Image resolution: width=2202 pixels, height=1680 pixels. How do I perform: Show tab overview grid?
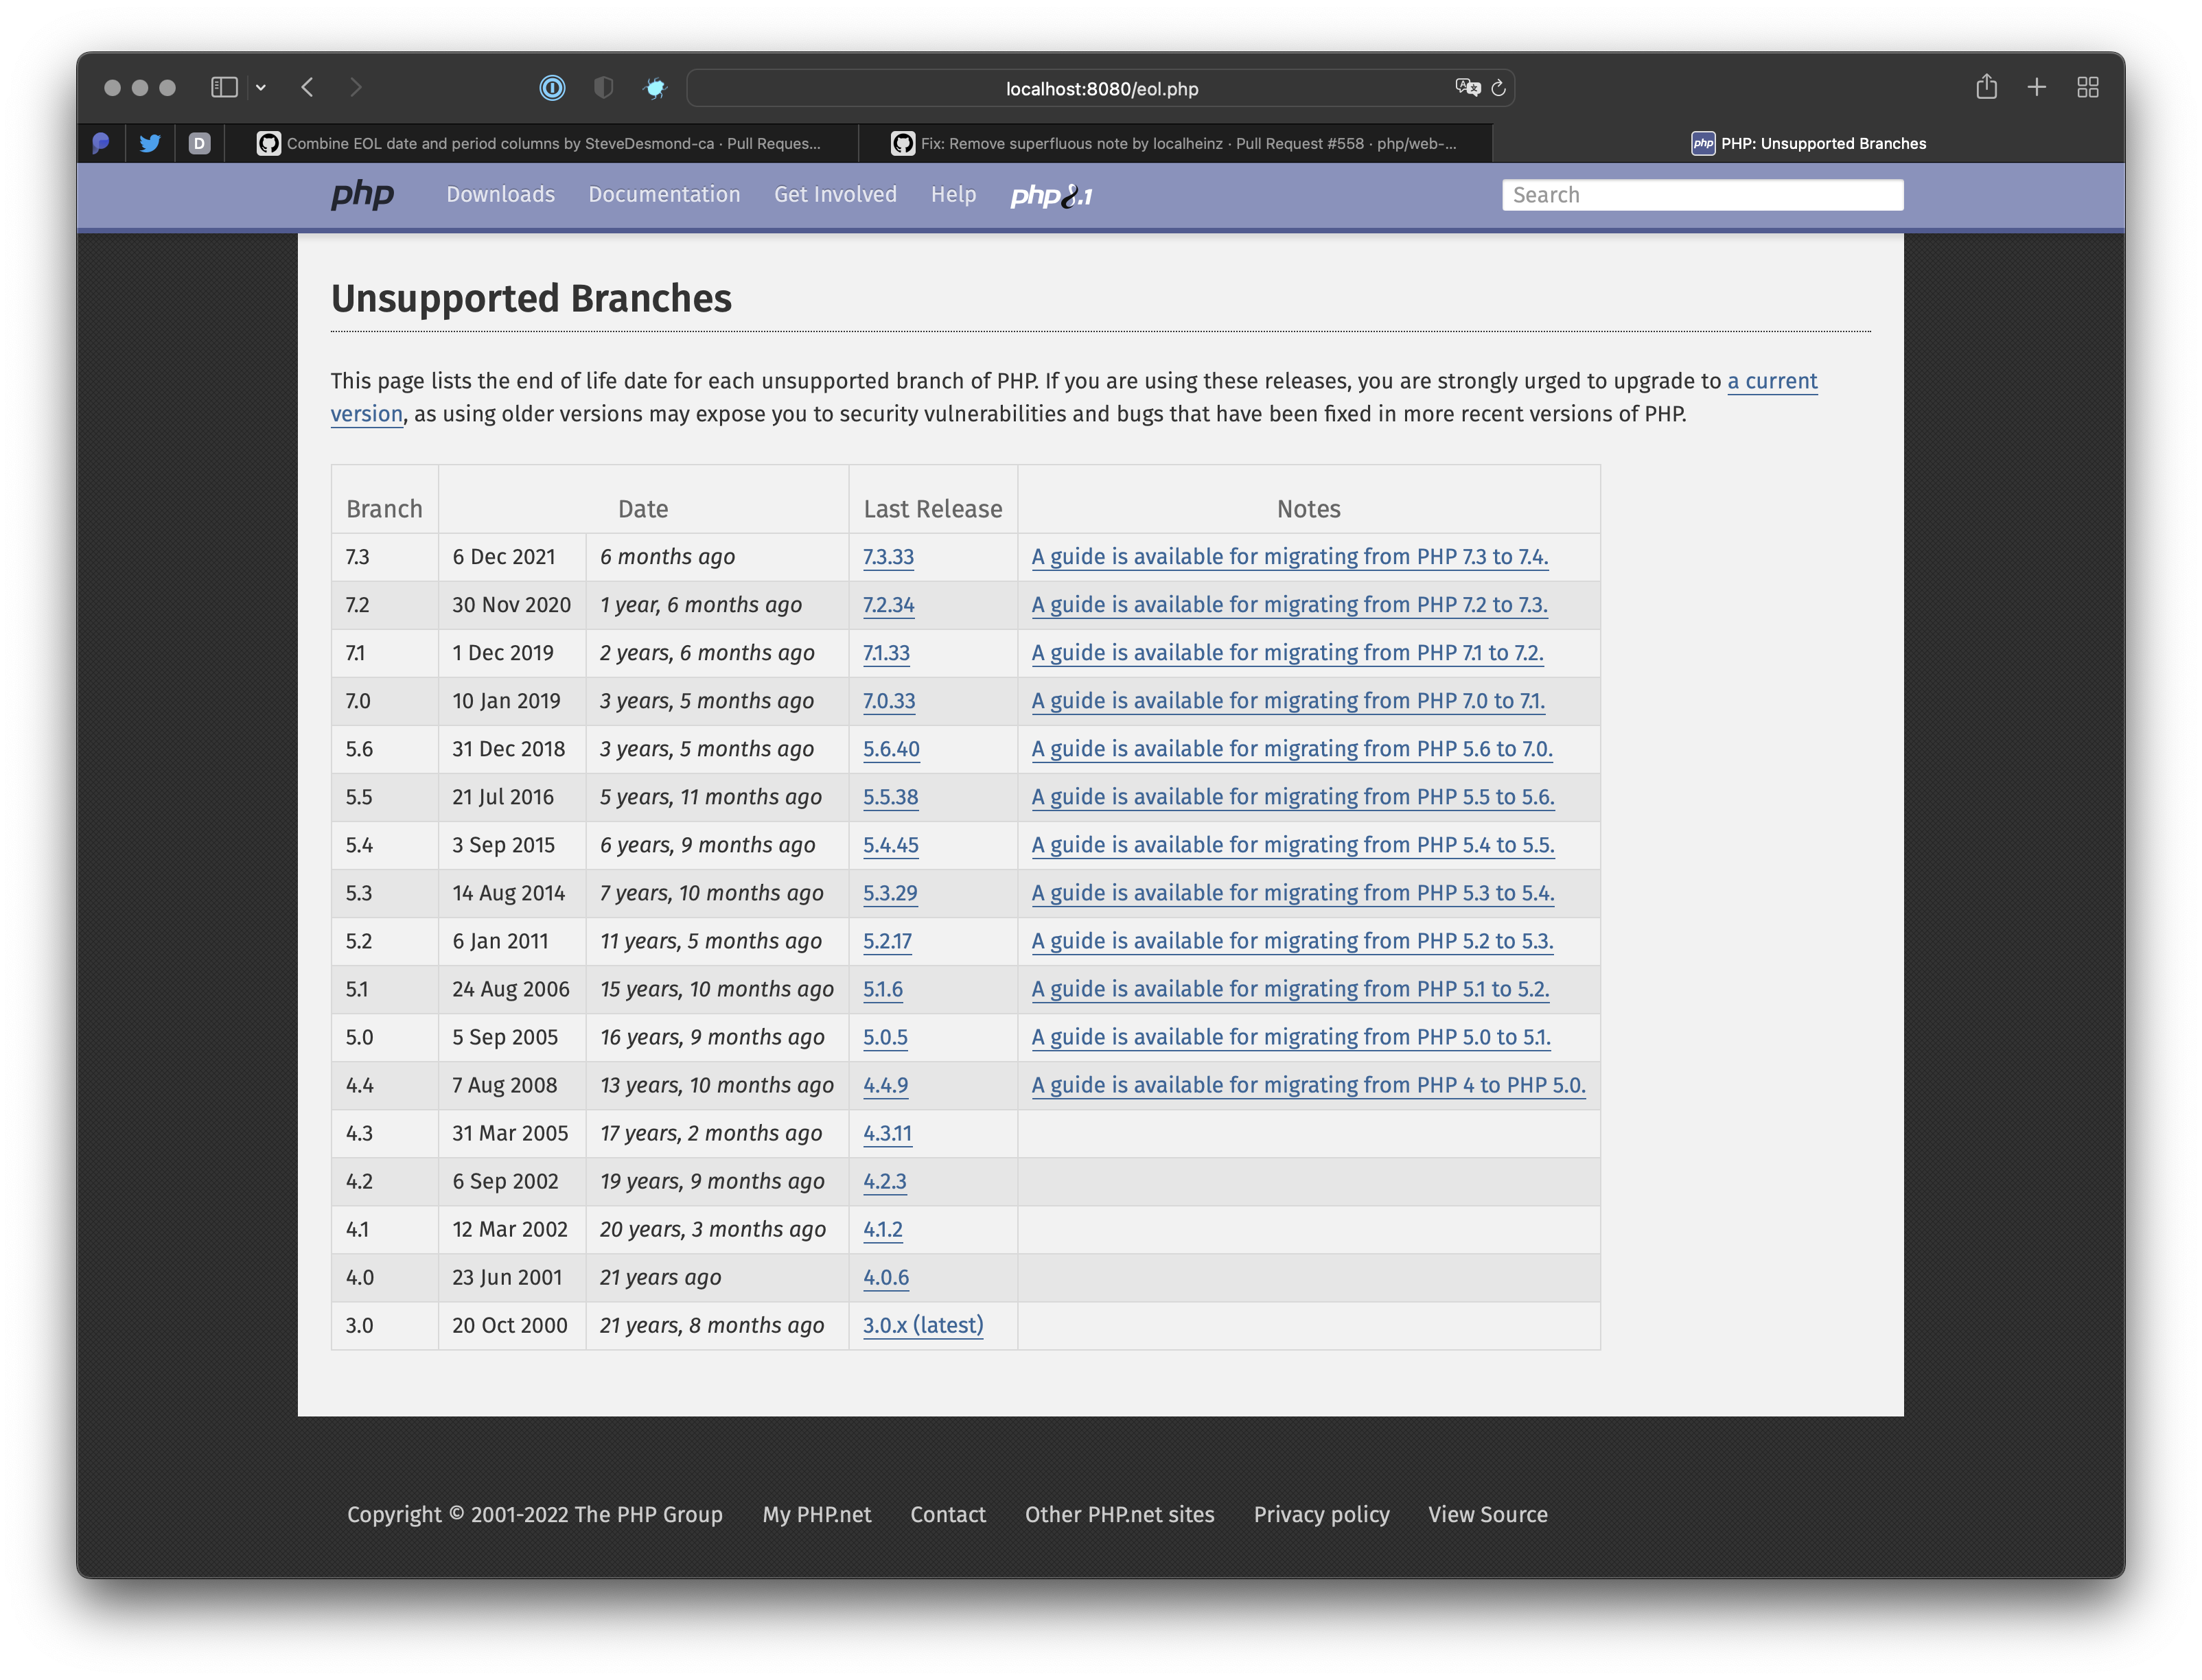[x=2087, y=87]
